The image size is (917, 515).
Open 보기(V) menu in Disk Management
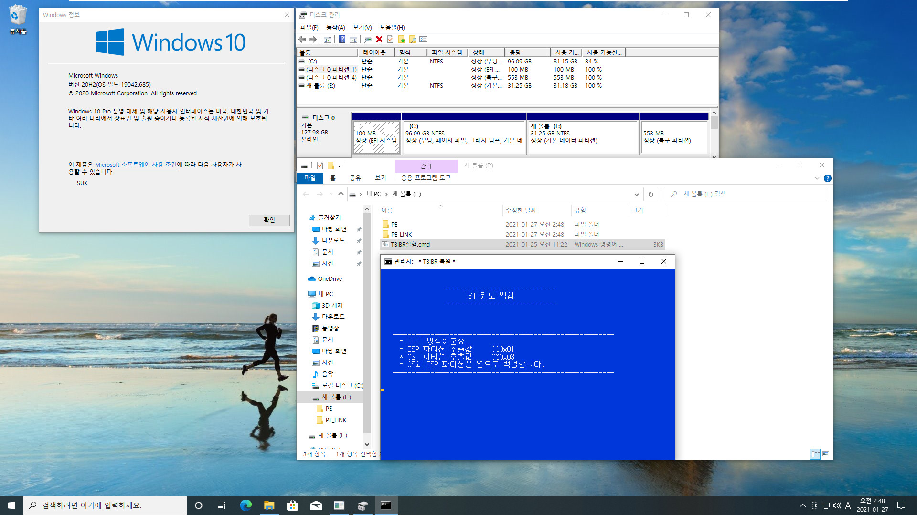362,27
